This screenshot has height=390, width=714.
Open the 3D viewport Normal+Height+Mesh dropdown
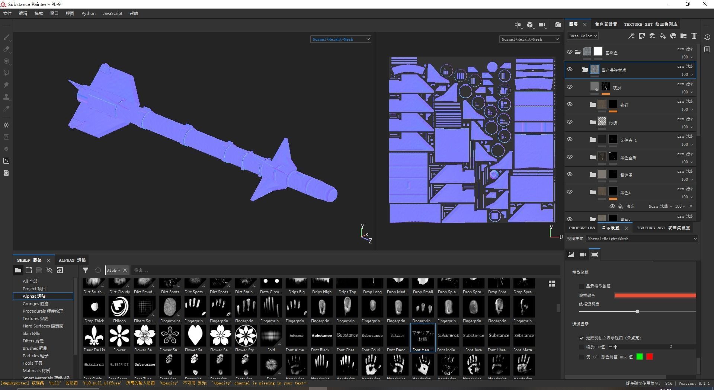click(341, 39)
